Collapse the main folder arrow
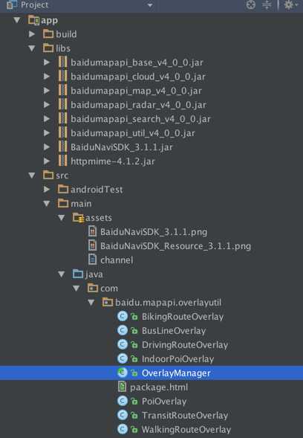Image resolution: width=303 pixels, height=438 pixels. (x=47, y=204)
